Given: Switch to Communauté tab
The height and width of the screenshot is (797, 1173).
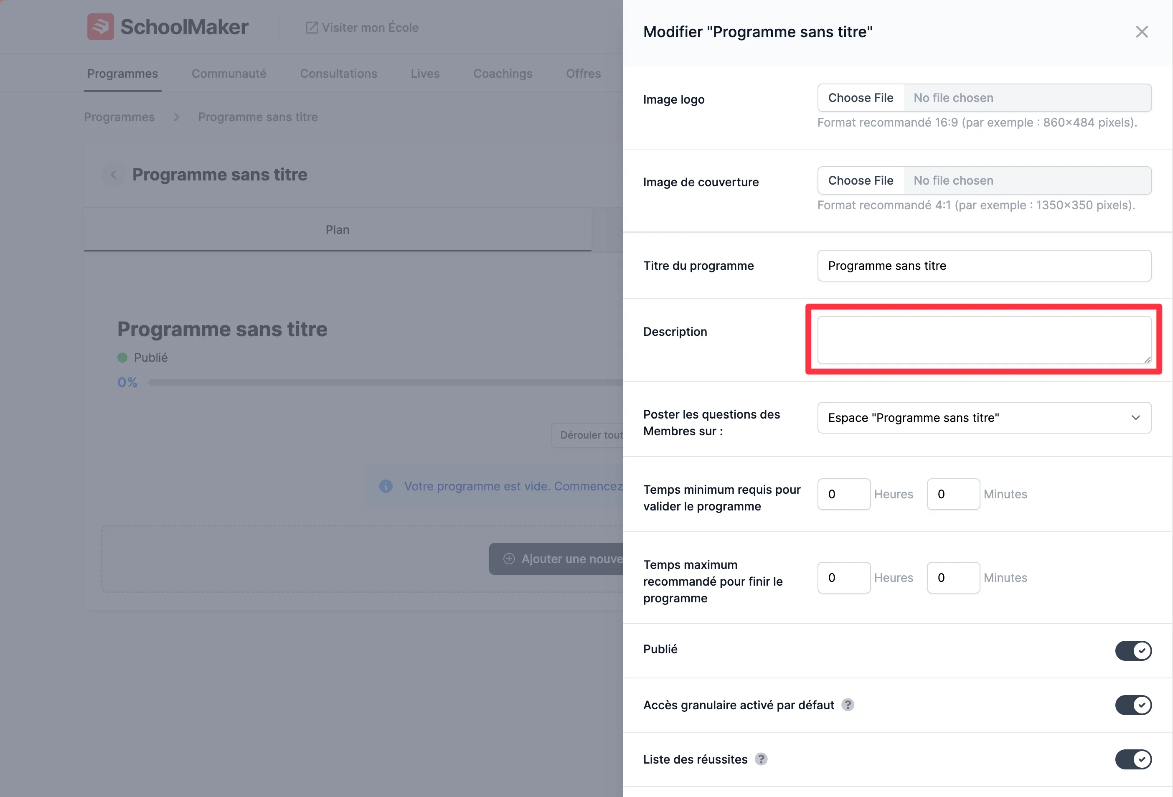Looking at the screenshot, I should (229, 73).
